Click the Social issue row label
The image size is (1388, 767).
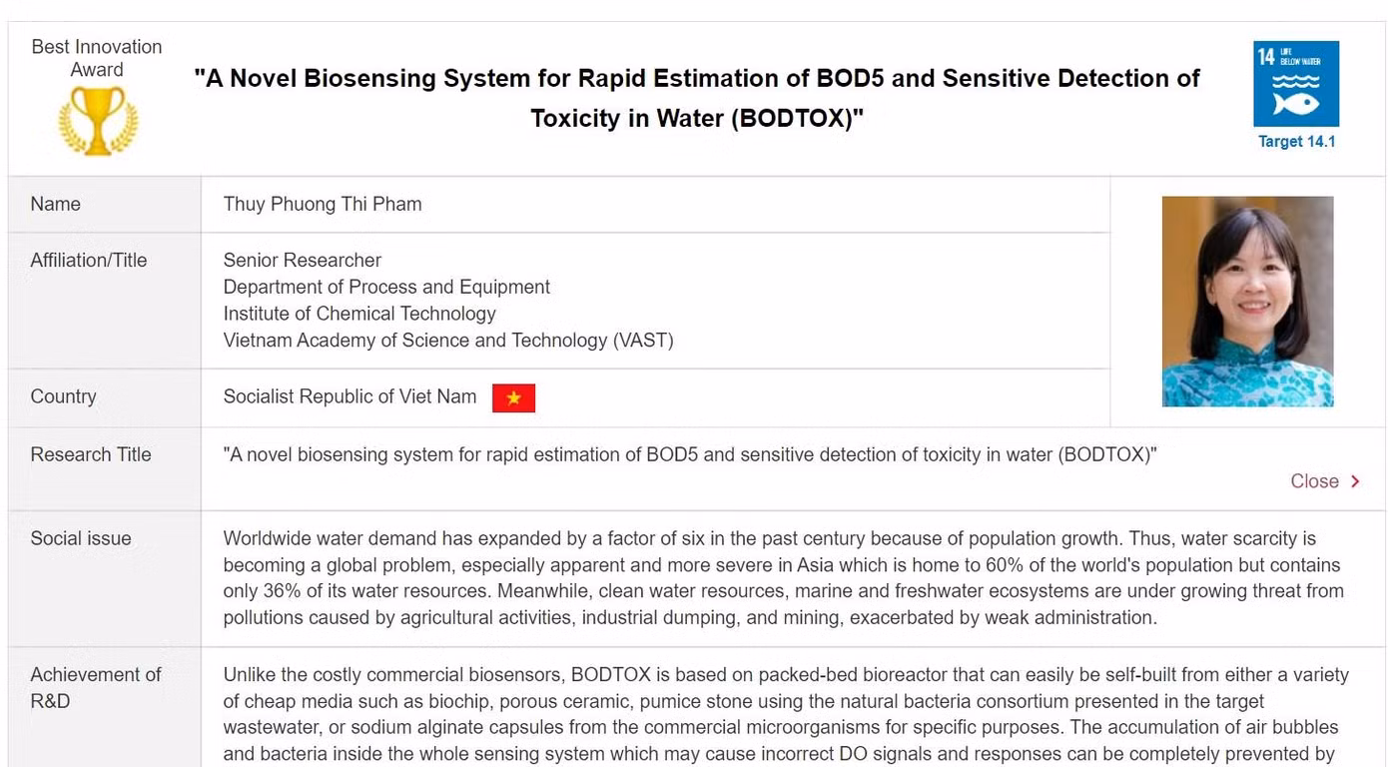[x=81, y=538]
